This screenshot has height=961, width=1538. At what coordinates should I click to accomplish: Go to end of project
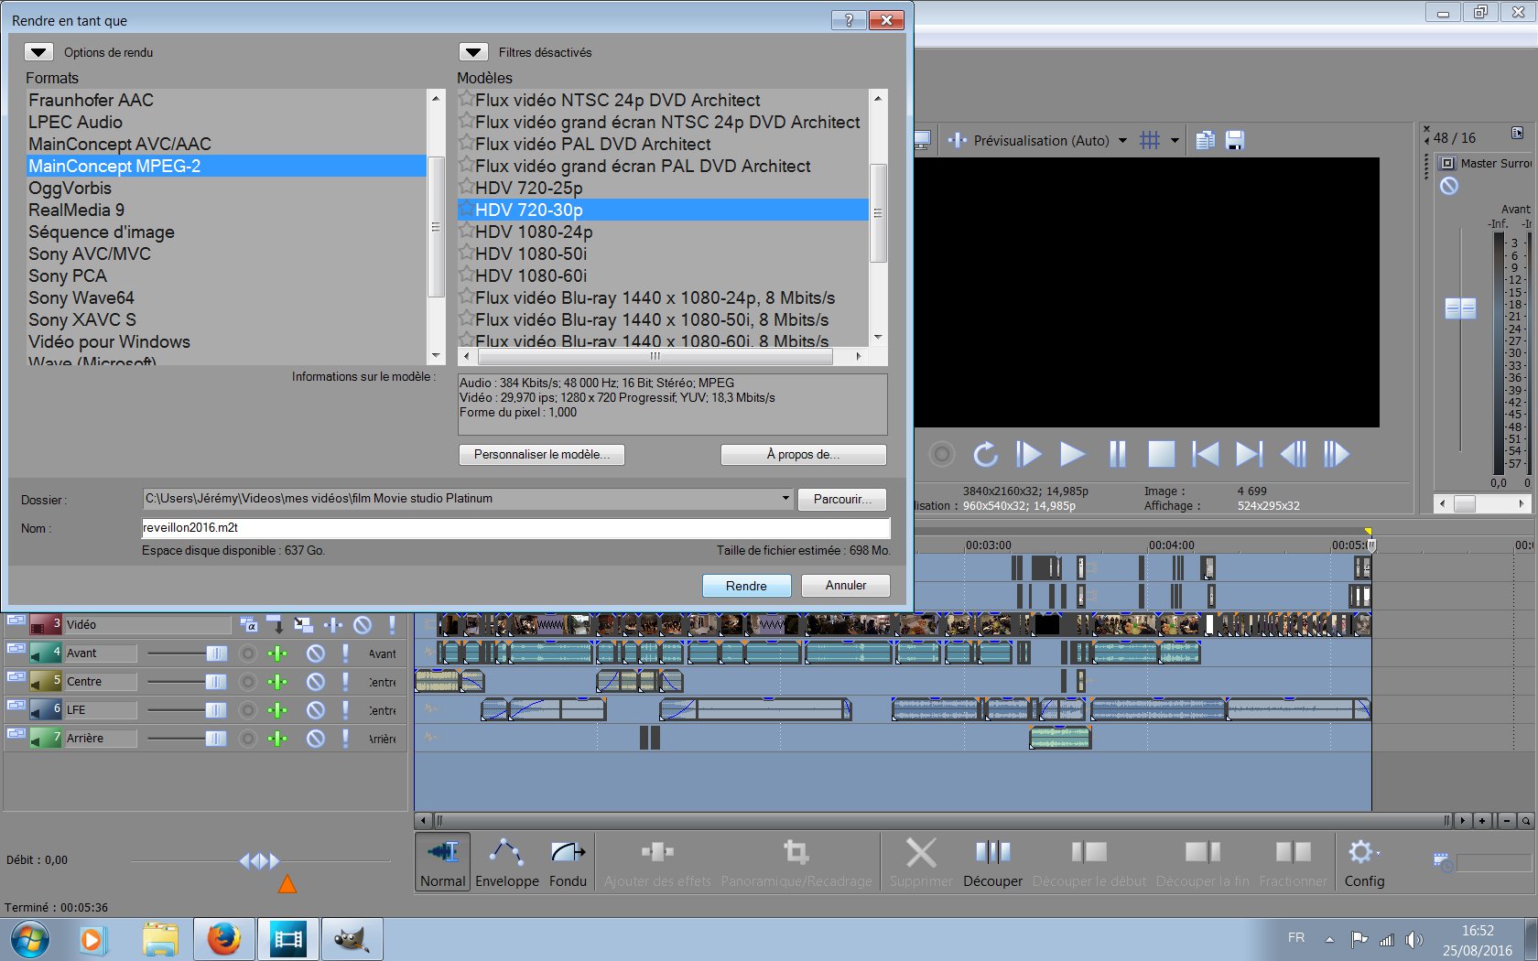click(1249, 454)
